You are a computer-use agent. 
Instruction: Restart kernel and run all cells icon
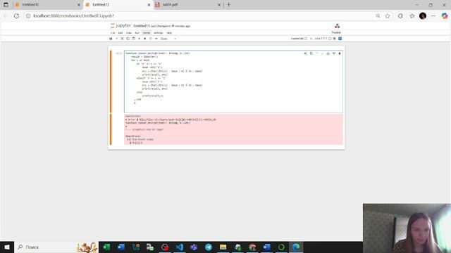tap(156, 39)
